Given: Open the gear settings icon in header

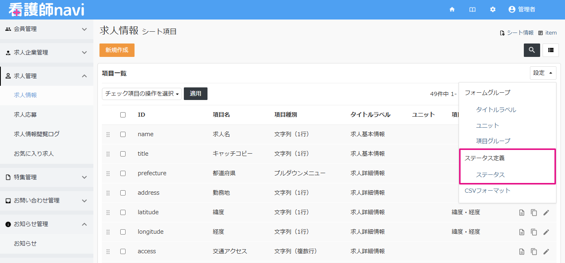Looking at the screenshot, I should click(x=493, y=9).
